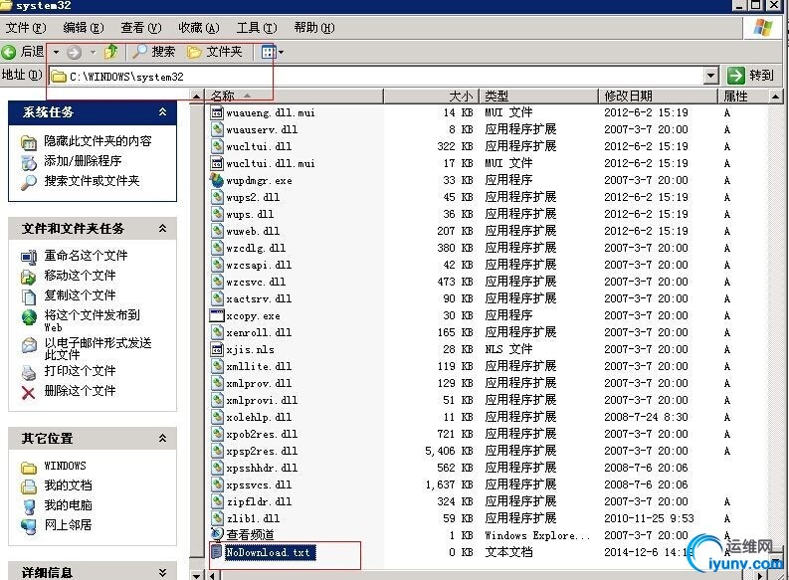Open the 查看(V) menu
The width and height of the screenshot is (789, 580).
point(141,28)
